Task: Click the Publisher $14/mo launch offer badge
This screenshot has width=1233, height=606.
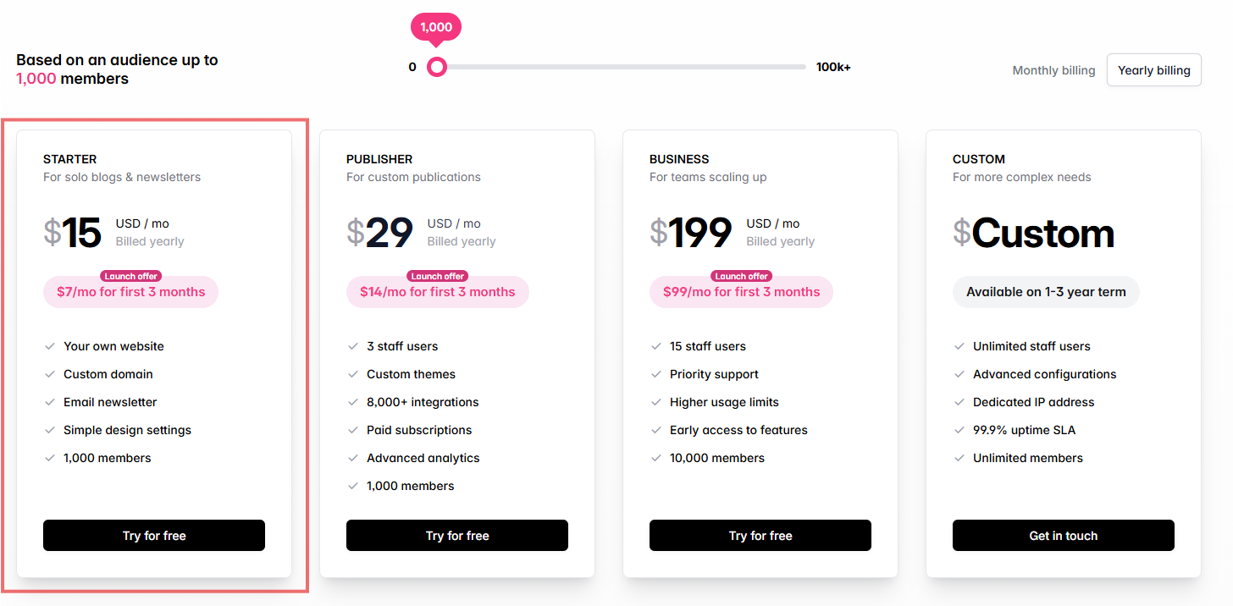Action: tap(438, 292)
